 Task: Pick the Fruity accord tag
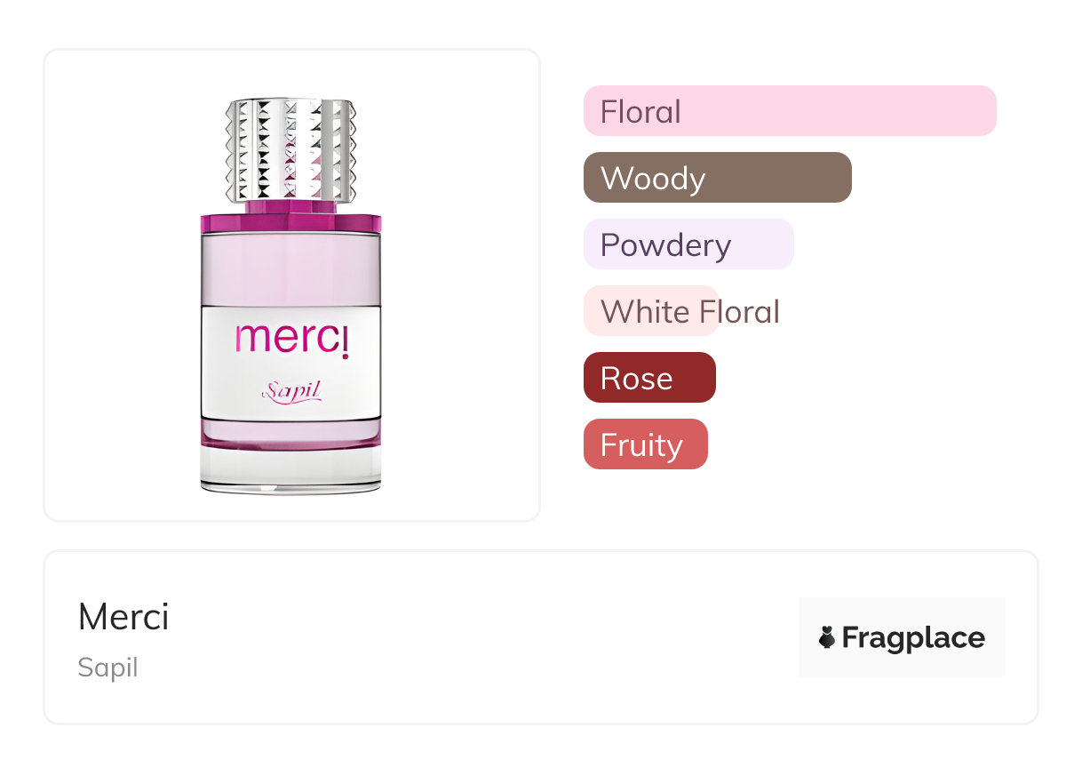tap(645, 444)
